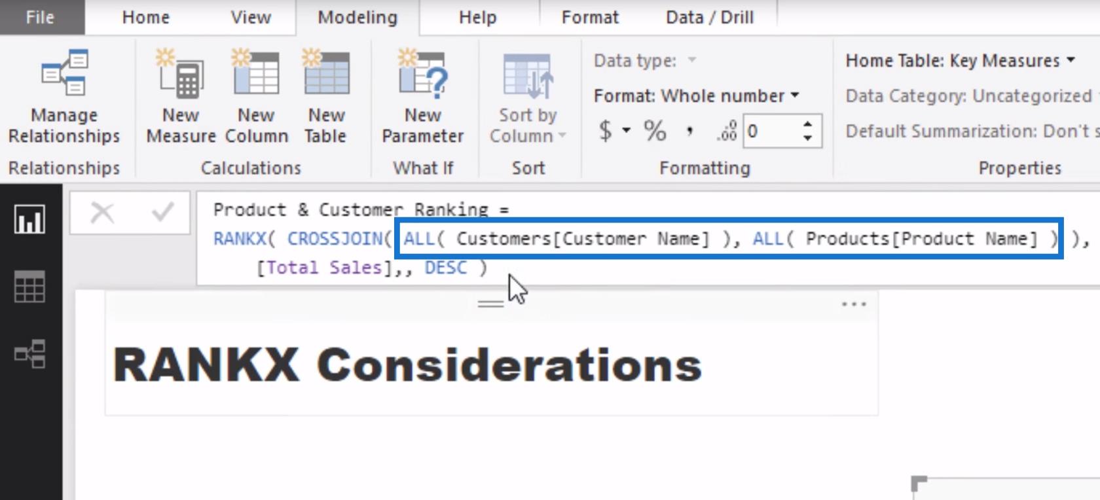Screen dimensions: 1100x500
Task: Decrease decimal places with down arrow
Action: click(808, 138)
